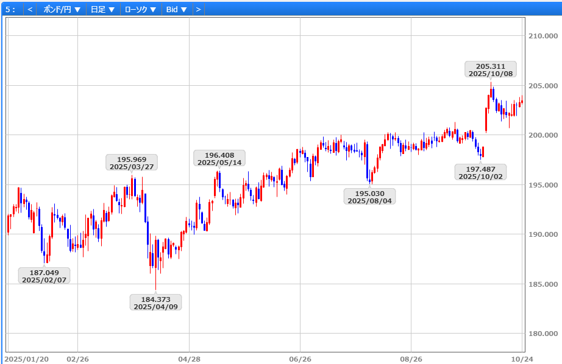Click the 197.487 low label dated 2025/10/02
This screenshot has width=562, height=364.
[x=480, y=172]
